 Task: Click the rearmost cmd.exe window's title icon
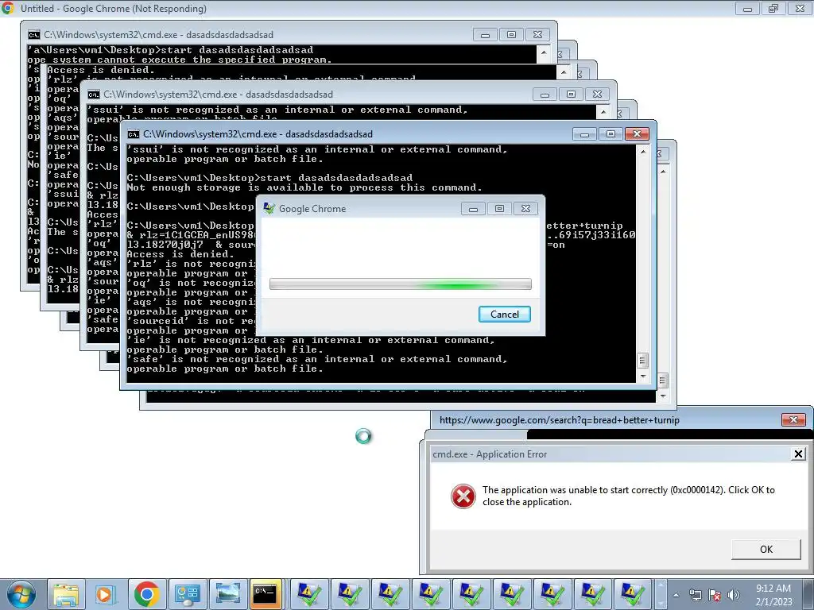click(x=34, y=35)
